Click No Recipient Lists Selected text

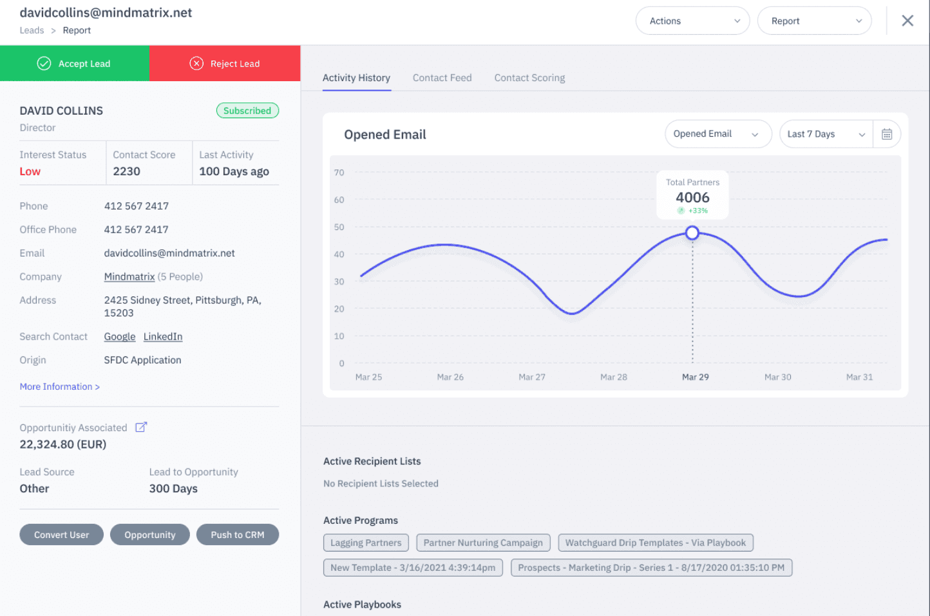tap(381, 483)
